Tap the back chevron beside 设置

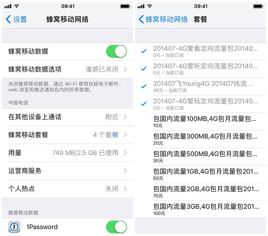[8, 19]
